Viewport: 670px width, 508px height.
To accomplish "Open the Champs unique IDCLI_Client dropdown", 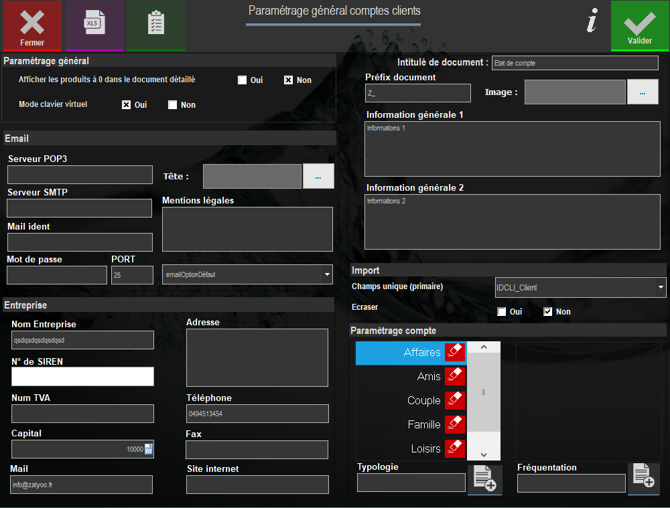I will [661, 287].
